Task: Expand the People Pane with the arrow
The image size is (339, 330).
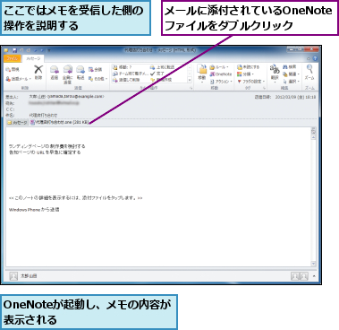Action: pos(314,276)
